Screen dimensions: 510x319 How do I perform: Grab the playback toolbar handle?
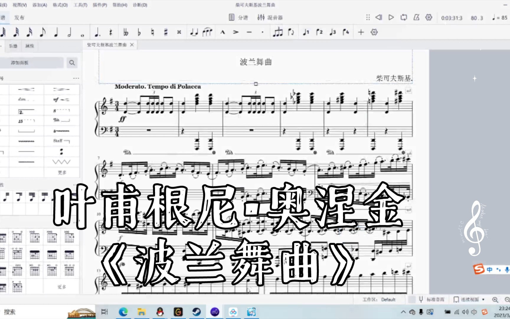[x=368, y=17]
